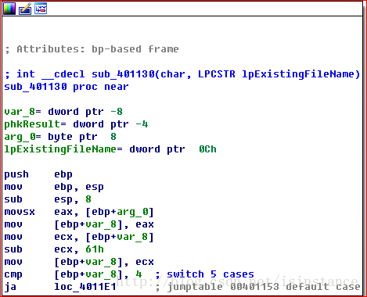Click 'sub_401130 proc near' line
The height and width of the screenshot is (297, 367).
coord(67,87)
